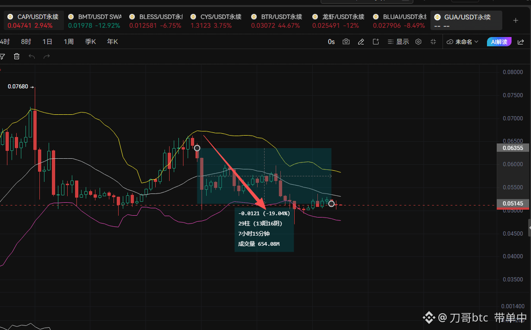Launch AI解读 analysis
531x330 pixels.
(x=499, y=42)
